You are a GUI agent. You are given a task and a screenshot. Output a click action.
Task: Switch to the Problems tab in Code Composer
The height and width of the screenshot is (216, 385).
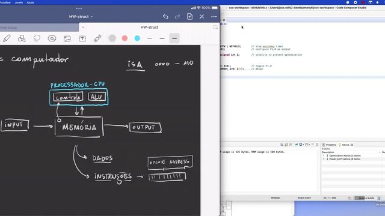click(329, 145)
